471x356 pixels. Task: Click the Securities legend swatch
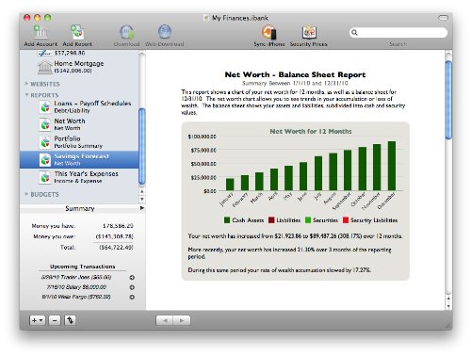tap(308, 220)
